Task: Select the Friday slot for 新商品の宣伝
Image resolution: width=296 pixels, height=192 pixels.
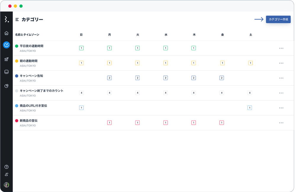Action: (x=222, y=123)
